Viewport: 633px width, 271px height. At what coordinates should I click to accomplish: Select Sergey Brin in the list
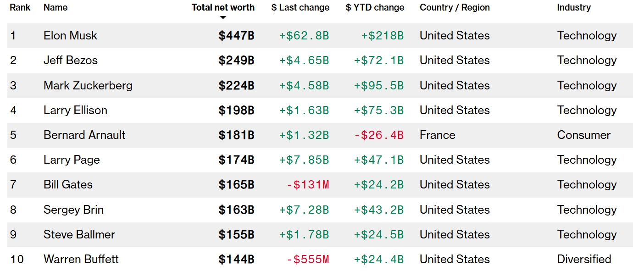[73, 210]
